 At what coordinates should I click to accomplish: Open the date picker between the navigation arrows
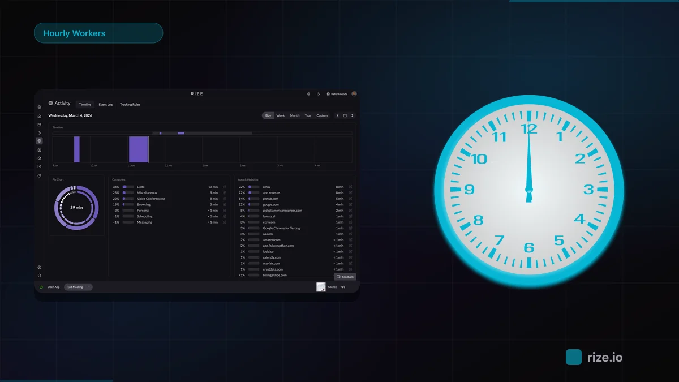pyautogui.click(x=345, y=115)
